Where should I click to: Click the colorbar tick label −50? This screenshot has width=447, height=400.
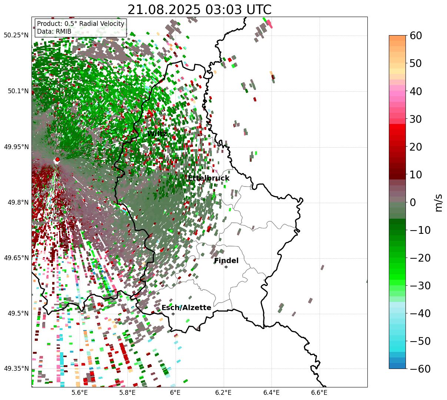[420, 341]
